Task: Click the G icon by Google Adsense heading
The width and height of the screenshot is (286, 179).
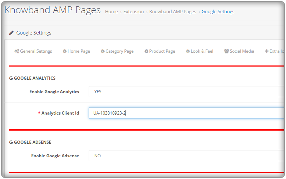Action: (x=11, y=142)
